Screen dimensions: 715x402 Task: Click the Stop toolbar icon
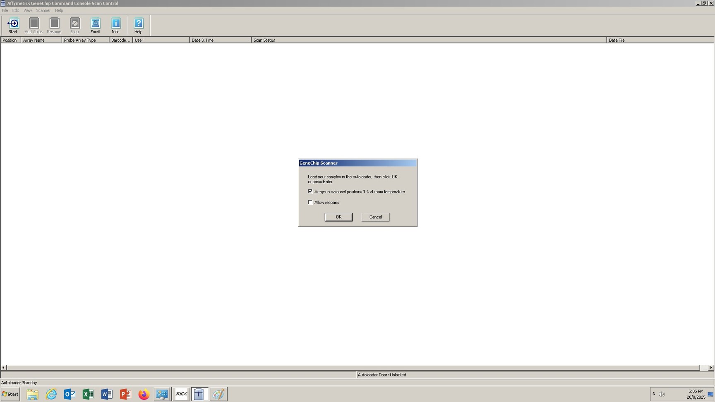[x=74, y=26]
